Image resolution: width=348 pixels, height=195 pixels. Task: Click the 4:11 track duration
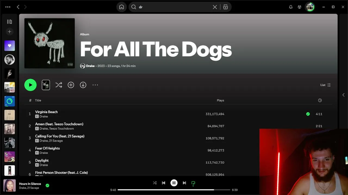pos(319,114)
